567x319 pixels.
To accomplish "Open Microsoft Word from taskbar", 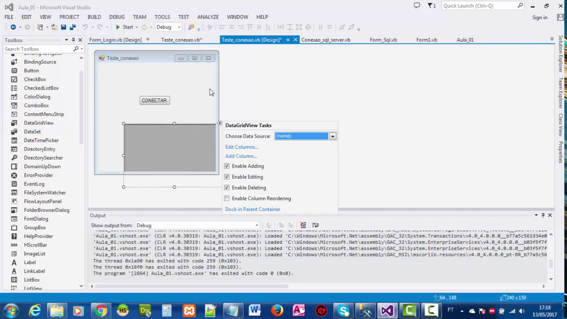I will (255, 311).
